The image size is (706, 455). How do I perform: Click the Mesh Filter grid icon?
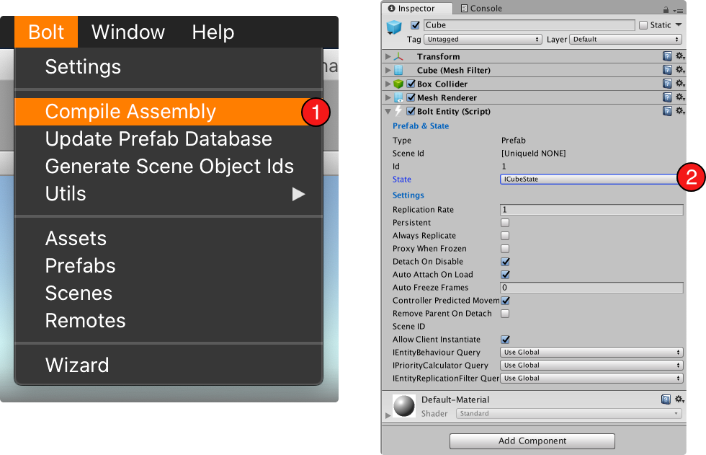(x=398, y=70)
